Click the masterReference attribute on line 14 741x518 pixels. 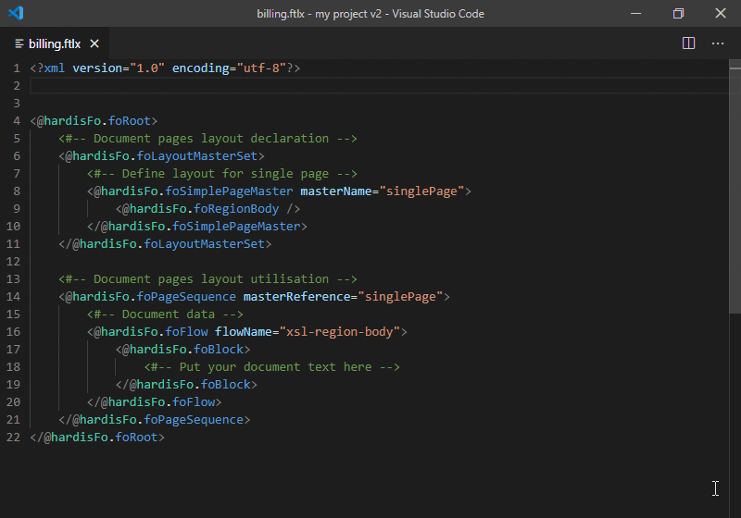click(x=296, y=297)
